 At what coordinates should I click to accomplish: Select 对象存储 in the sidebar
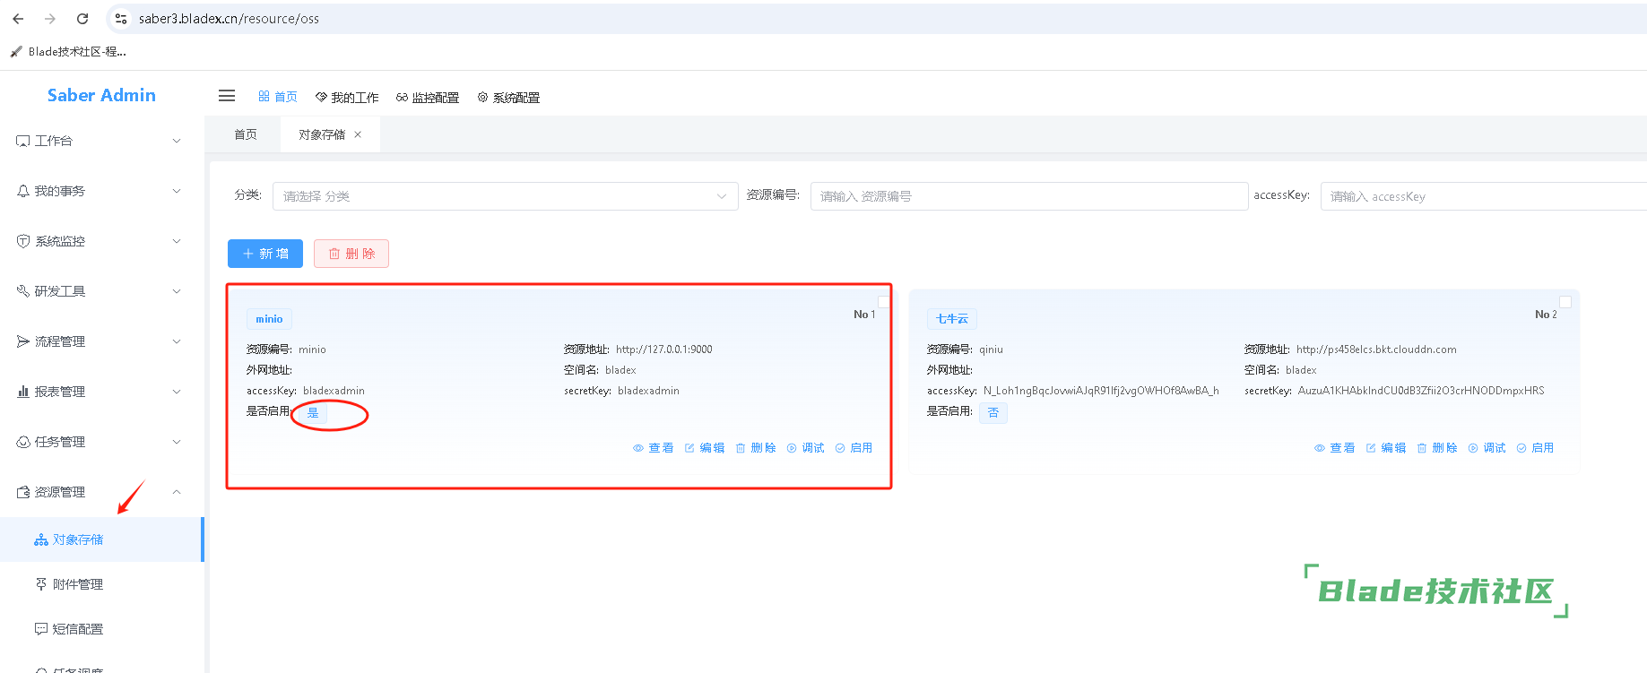click(x=101, y=539)
